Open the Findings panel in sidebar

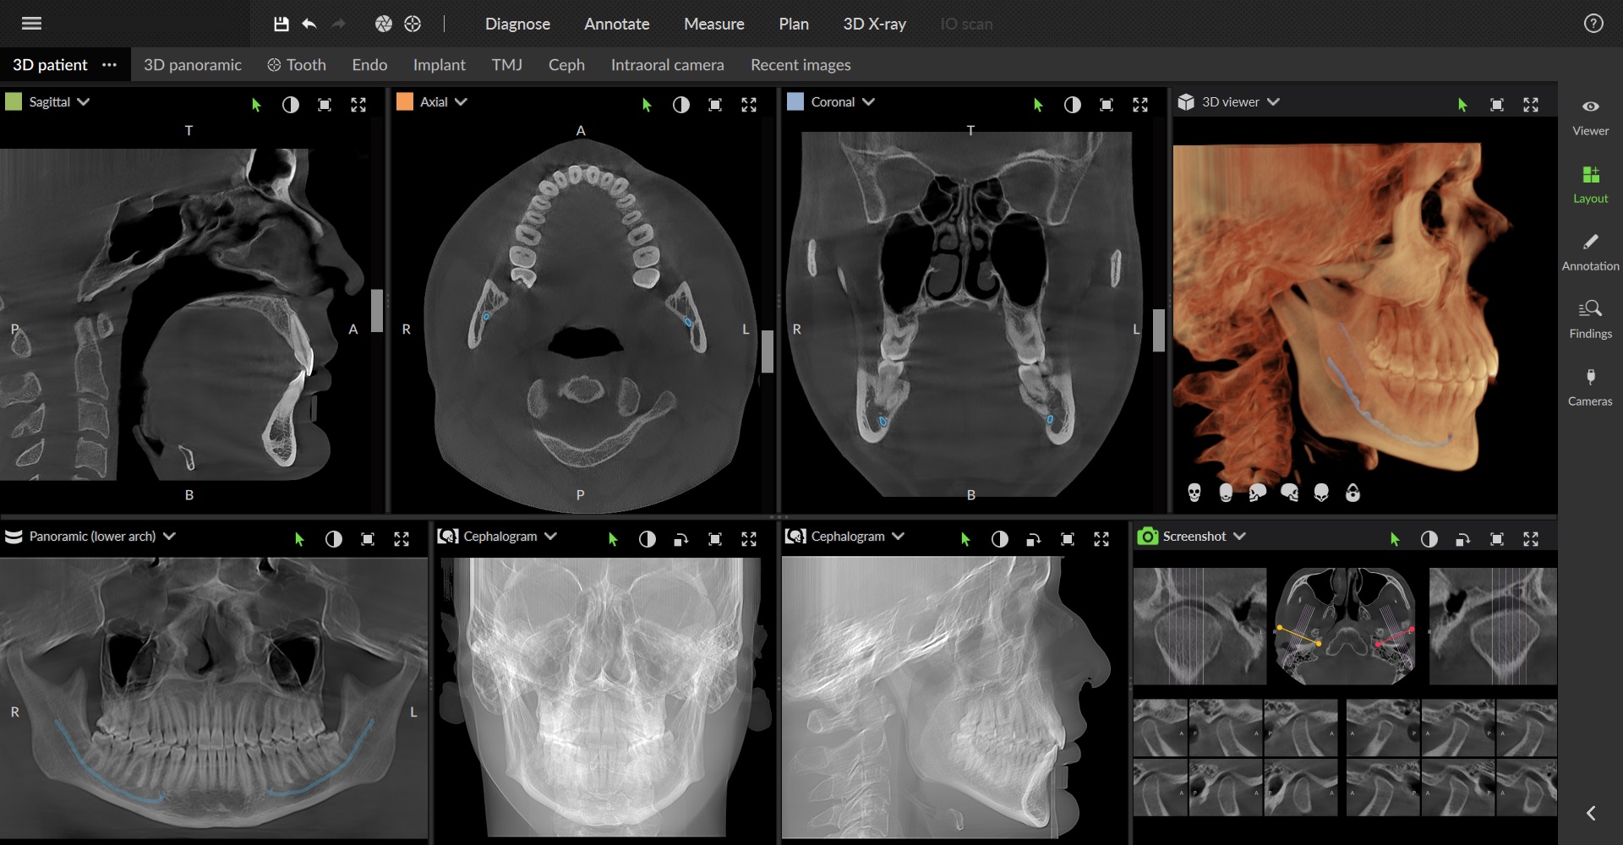point(1590,319)
